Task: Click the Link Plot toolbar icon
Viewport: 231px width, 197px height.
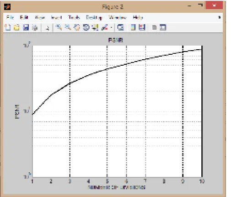Action: point(120,27)
